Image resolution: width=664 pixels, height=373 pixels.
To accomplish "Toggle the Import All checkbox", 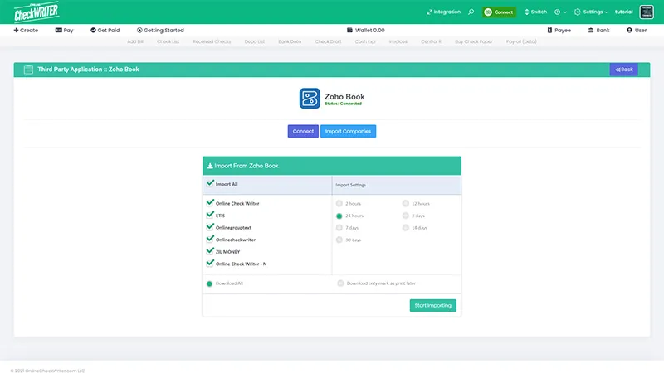I will [210, 183].
